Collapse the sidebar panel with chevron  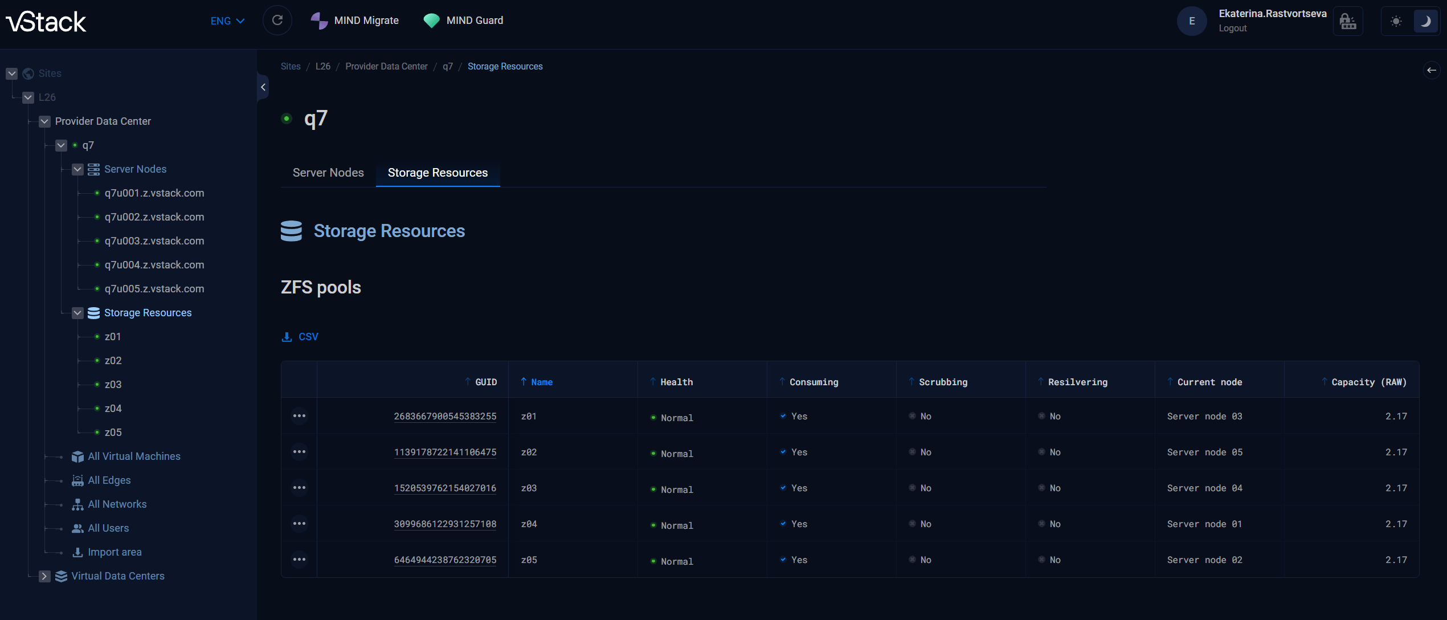[263, 87]
